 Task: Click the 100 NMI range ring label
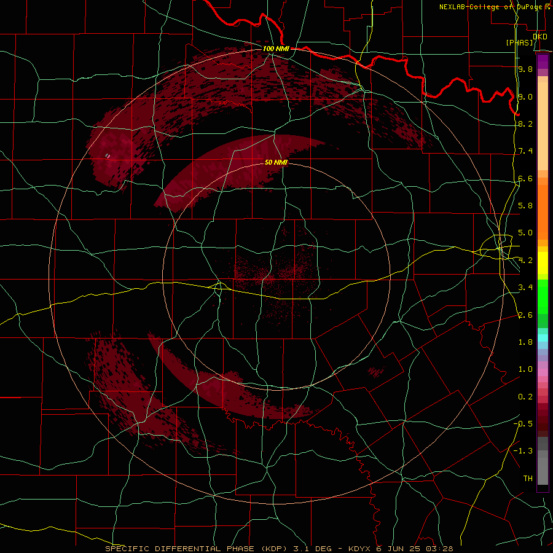276,49
